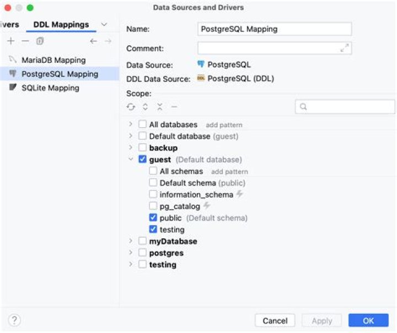Expand the Default database (guest) node
The height and width of the screenshot is (333, 397).
(131, 135)
